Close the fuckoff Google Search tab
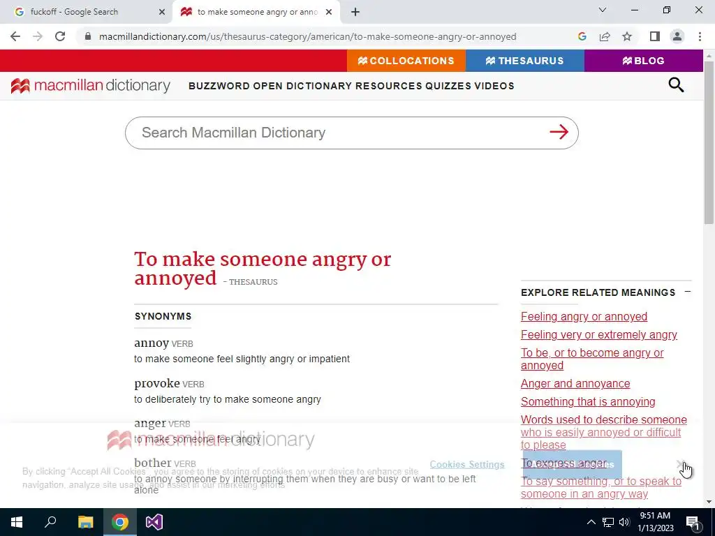This screenshot has width=715, height=536. click(x=162, y=13)
